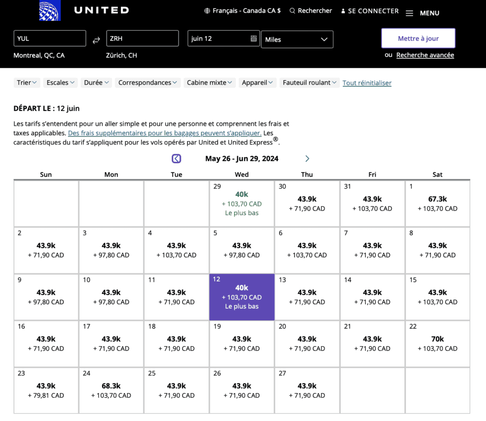
Task: Open the calendar icon in date field
Action: point(253,38)
